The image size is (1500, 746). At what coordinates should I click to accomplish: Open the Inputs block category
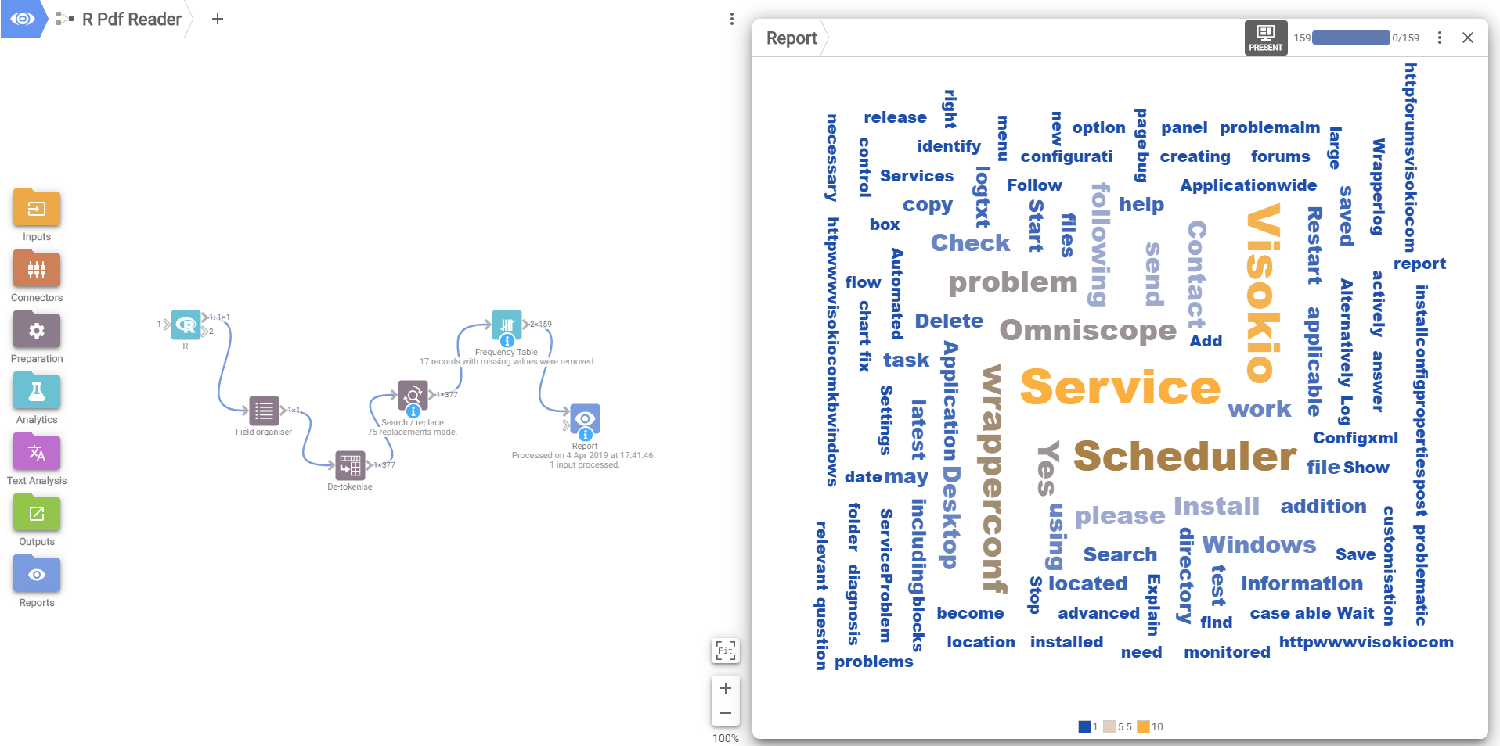click(x=36, y=208)
